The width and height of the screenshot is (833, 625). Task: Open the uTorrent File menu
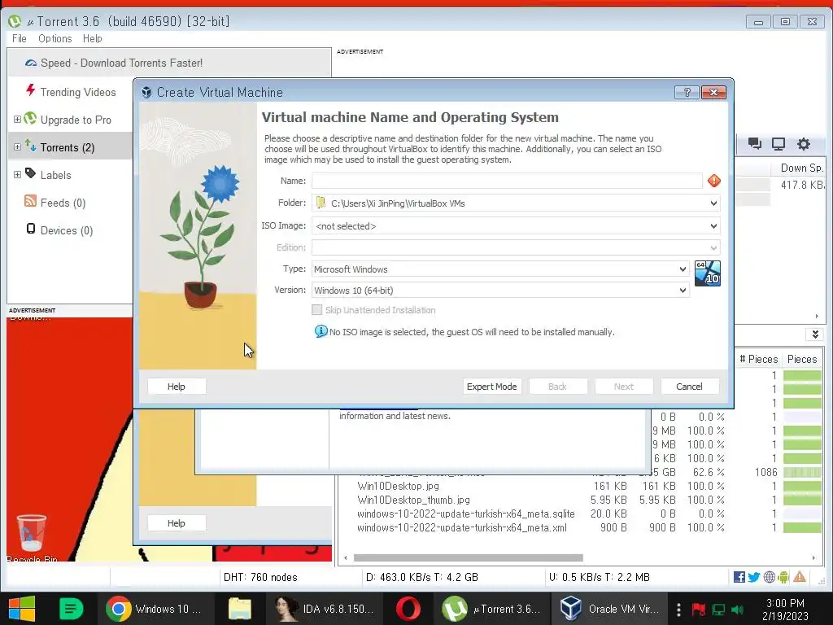click(20, 39)
